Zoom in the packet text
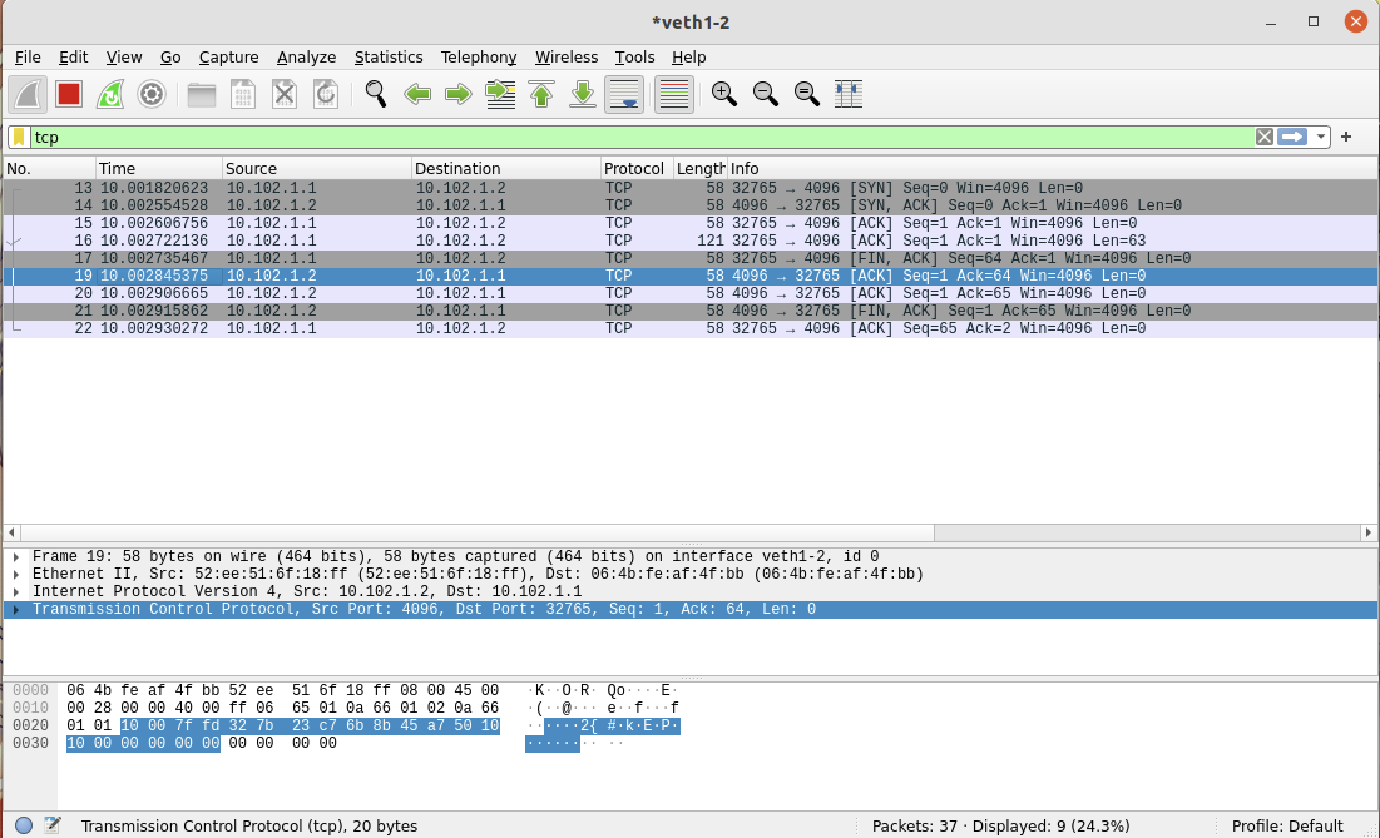 [x=724, y=95]
